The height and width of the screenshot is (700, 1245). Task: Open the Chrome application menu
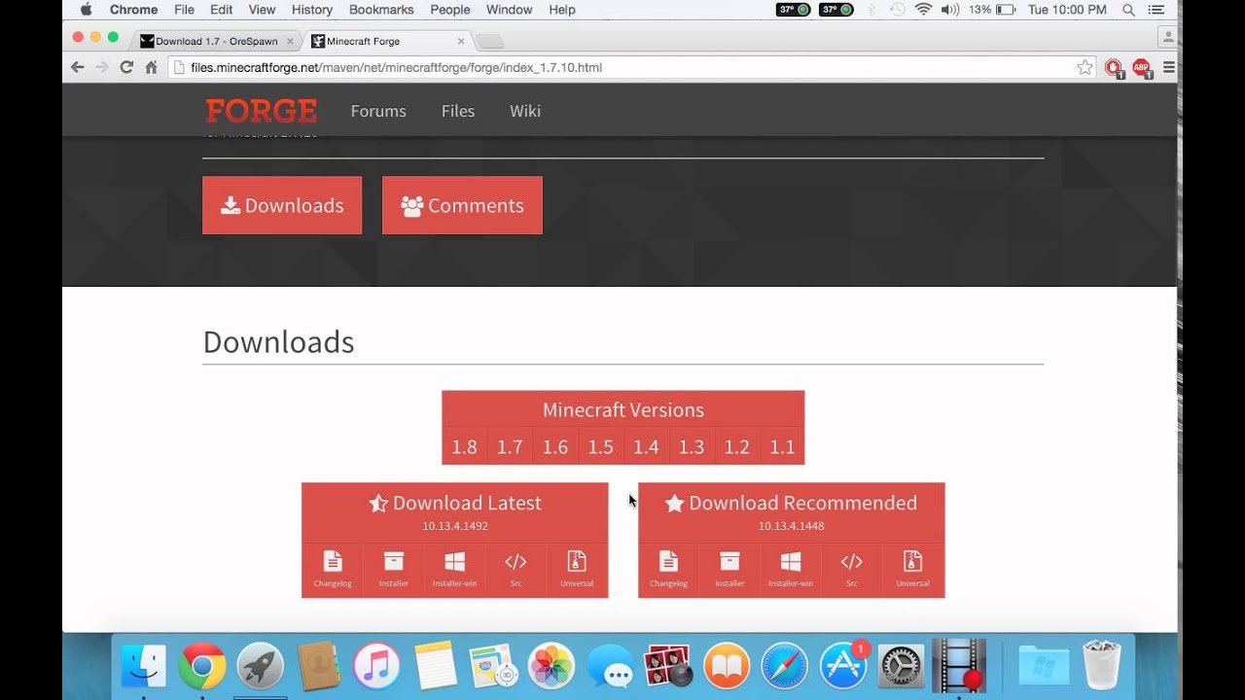click(x=133, y=10)
